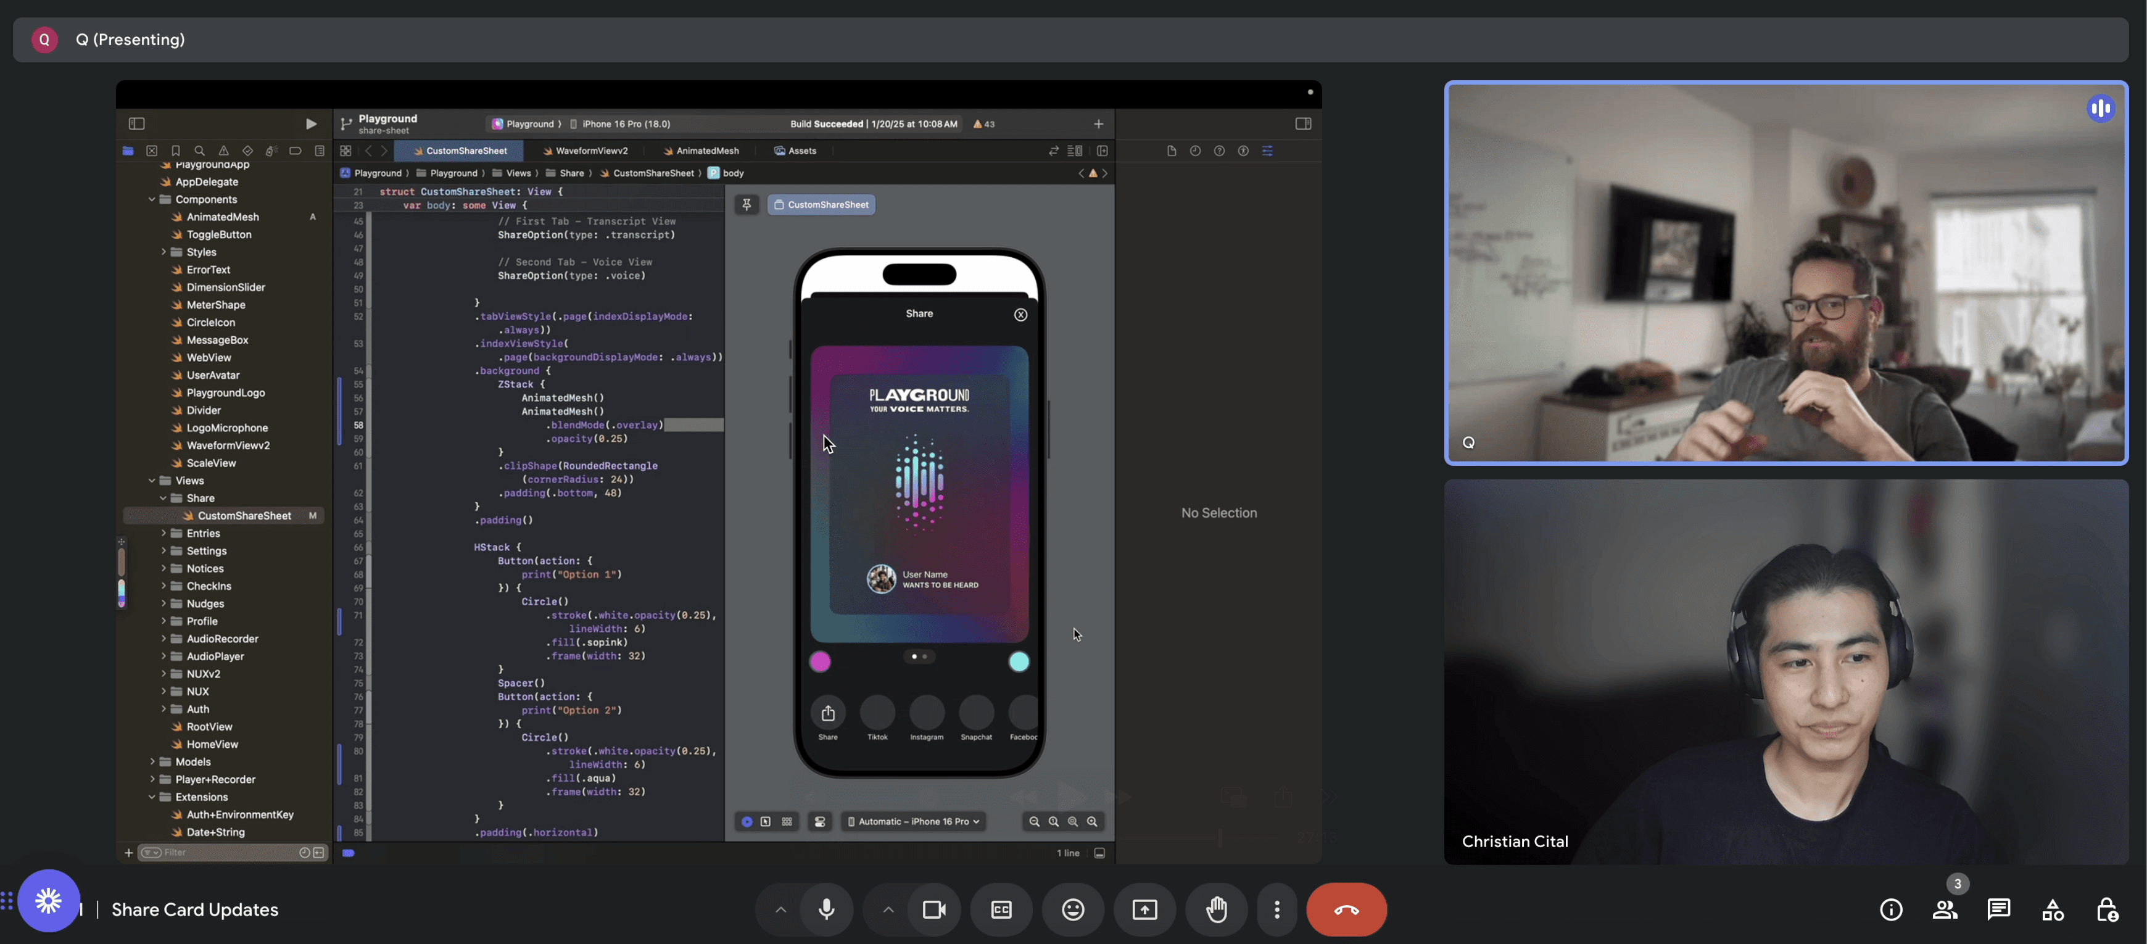Screen dimensions: 2147x944
Task: Expand the Styles folder
Action: coord(163,252)
